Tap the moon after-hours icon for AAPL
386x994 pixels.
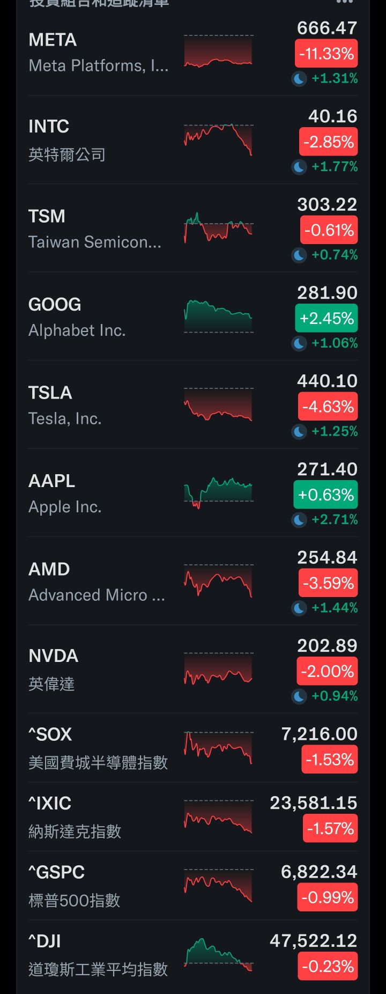(299, 520)
